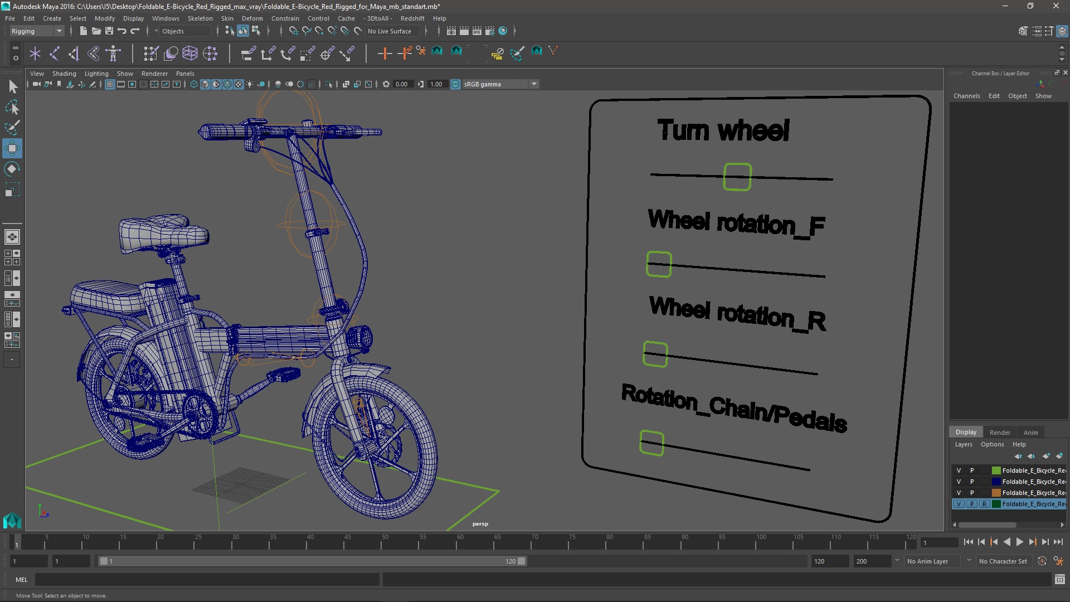Image resolution: width=1070 pixels, height=602 pixels.
Task: Step forward one key button
Action: click(x=1032, y=542)
